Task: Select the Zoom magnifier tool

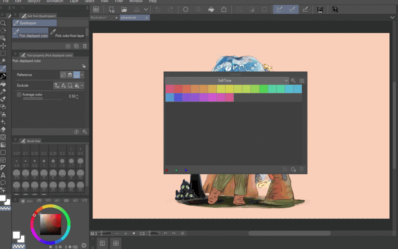Action: click(3, 23)
